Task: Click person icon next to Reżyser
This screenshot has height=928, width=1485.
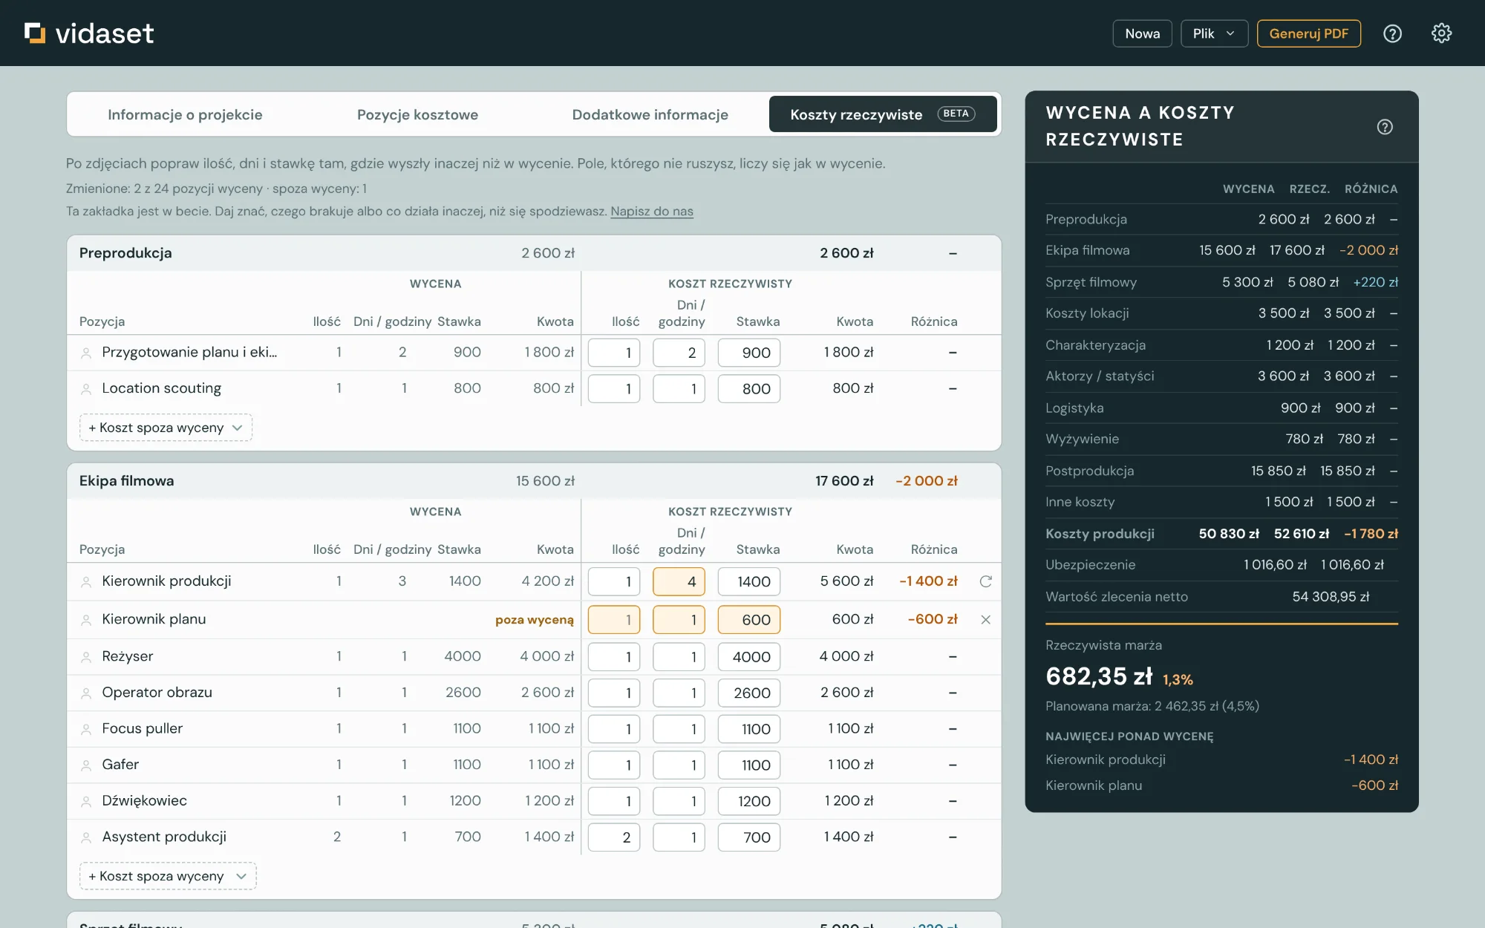Action: click(86, 657)
